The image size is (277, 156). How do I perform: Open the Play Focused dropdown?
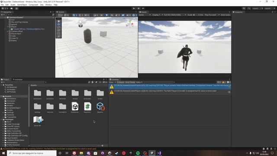pos(212,15)
